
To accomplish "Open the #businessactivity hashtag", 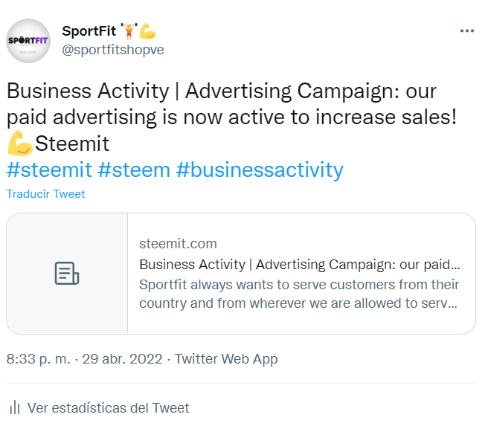I will [260, 170].
